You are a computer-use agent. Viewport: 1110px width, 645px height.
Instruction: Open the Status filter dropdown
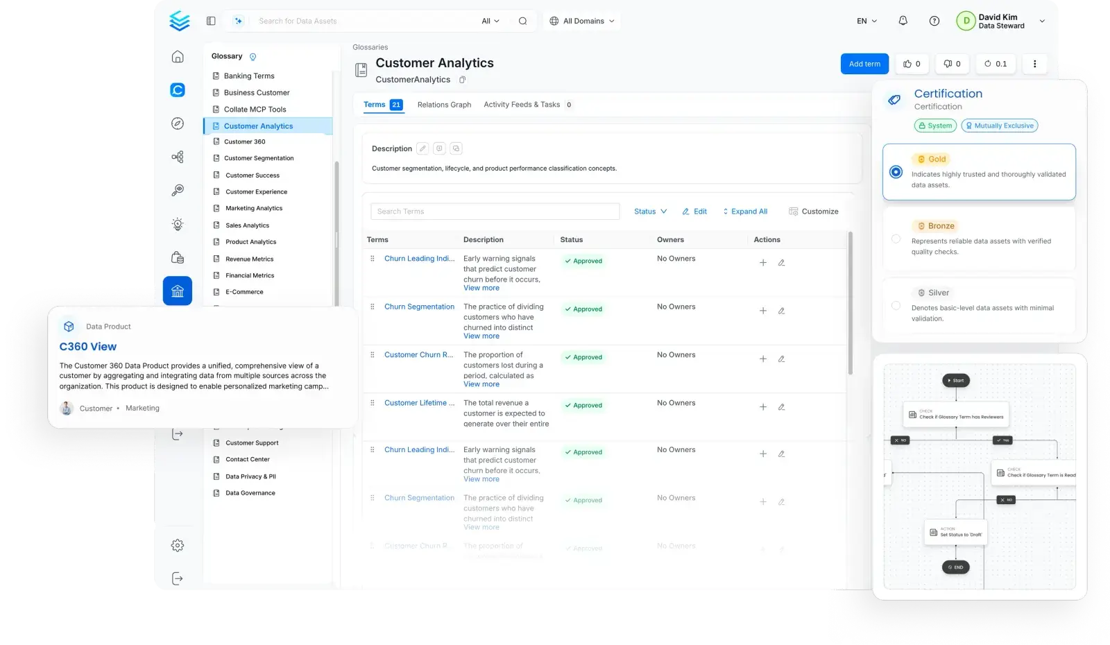pos(650,212)
